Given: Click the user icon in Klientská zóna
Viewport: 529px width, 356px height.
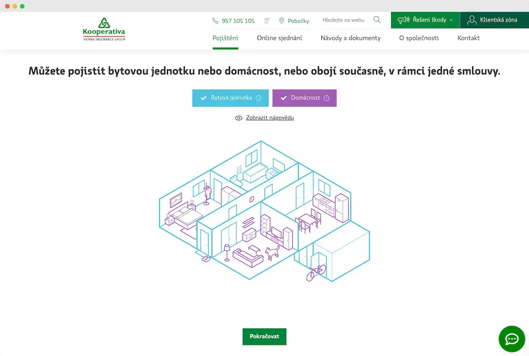Looking at the screenshot, I should [472, 20].
